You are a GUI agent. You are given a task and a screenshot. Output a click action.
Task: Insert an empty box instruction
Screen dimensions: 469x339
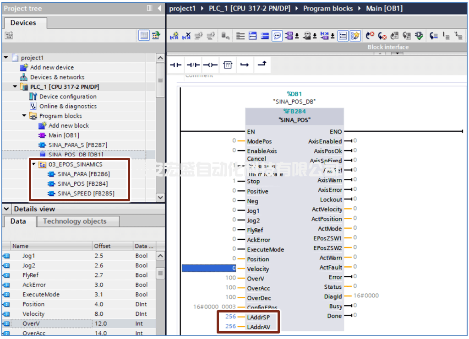(x=228, y=65)
